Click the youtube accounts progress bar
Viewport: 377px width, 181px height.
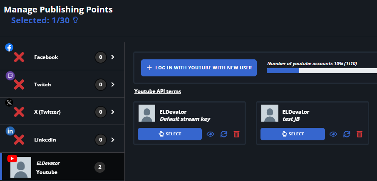[x=322, y=71]
